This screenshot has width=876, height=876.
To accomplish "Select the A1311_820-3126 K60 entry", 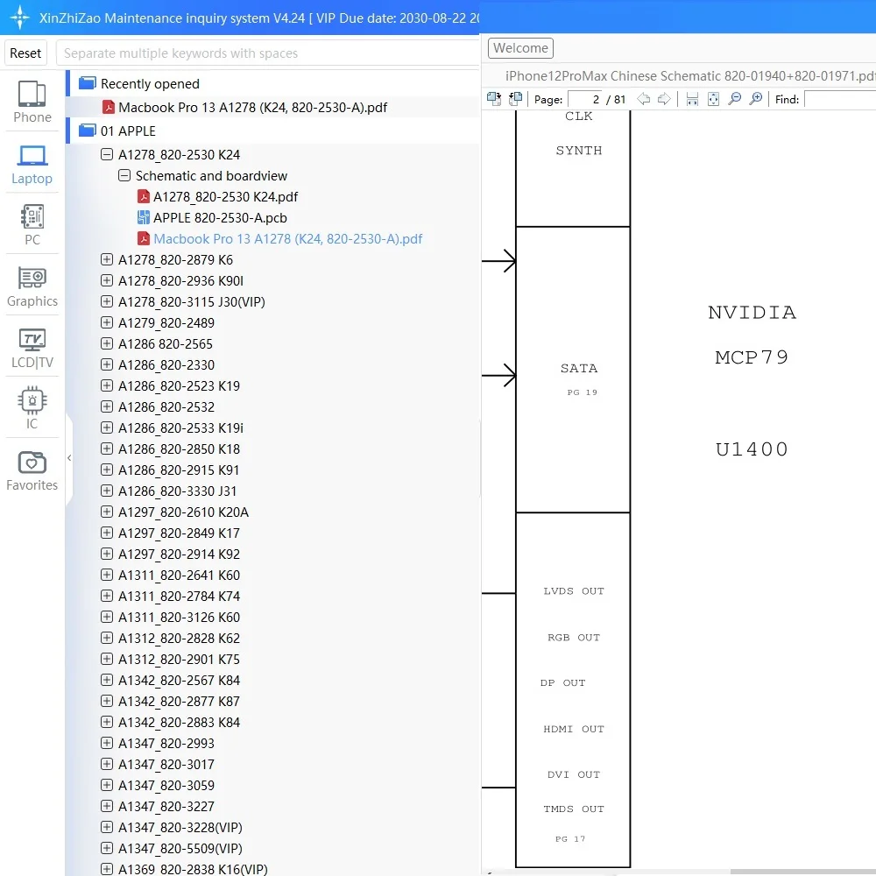I will click(x=179, y=618).
